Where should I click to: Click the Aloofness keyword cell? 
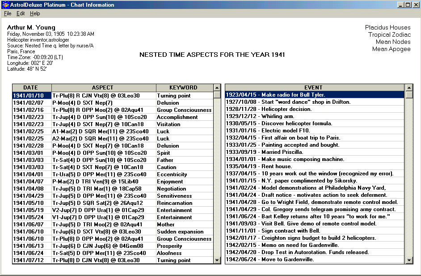pos(185,253)
